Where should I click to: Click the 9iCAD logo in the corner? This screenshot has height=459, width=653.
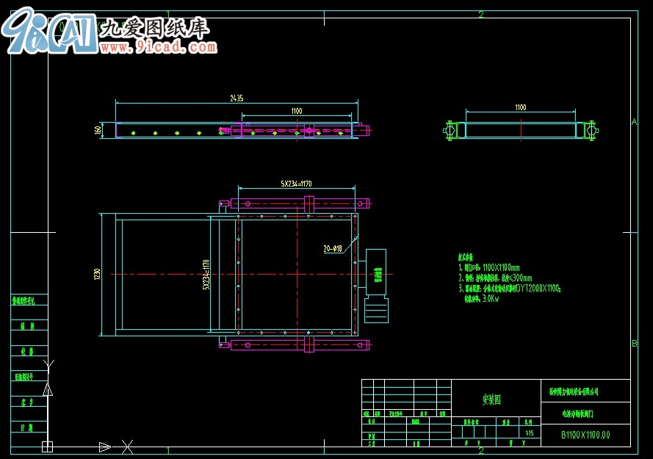(x=48, y=31)
